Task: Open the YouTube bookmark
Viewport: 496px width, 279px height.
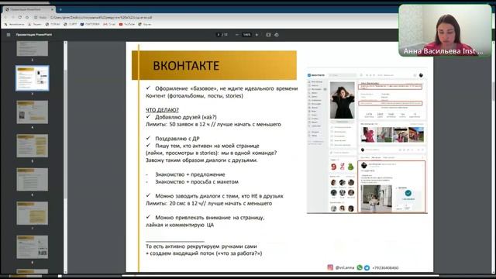Action: point(126,24)
